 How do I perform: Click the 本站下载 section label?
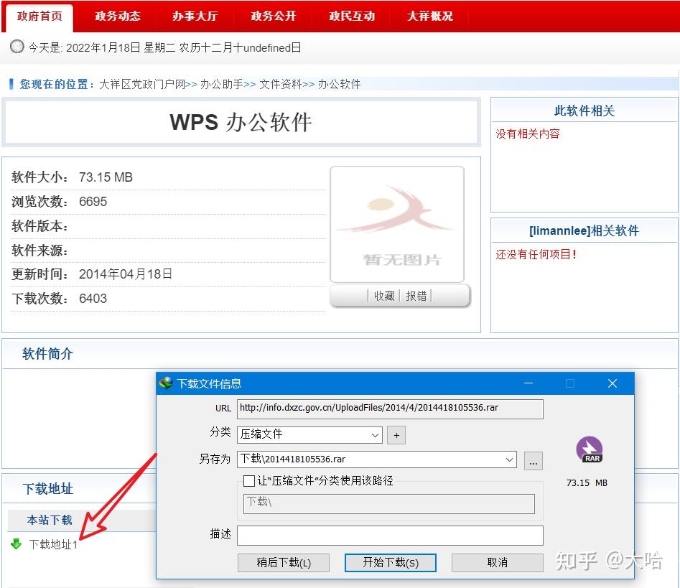tap(50, 520)
